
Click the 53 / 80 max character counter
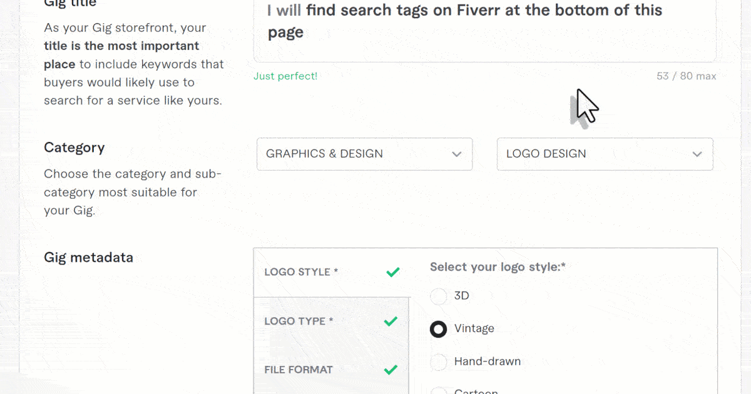686,76
